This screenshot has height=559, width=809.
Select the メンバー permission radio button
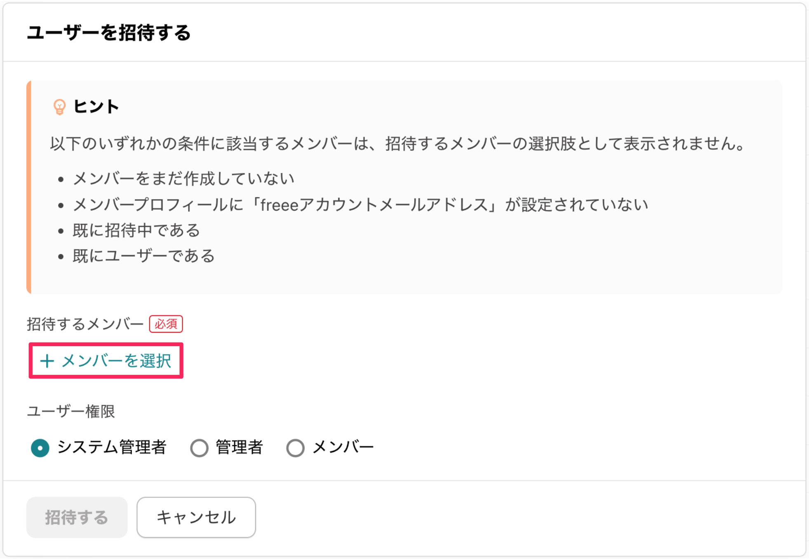pos(295,448)
